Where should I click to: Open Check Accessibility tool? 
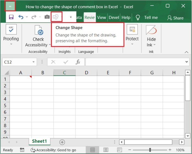(38, 36)
